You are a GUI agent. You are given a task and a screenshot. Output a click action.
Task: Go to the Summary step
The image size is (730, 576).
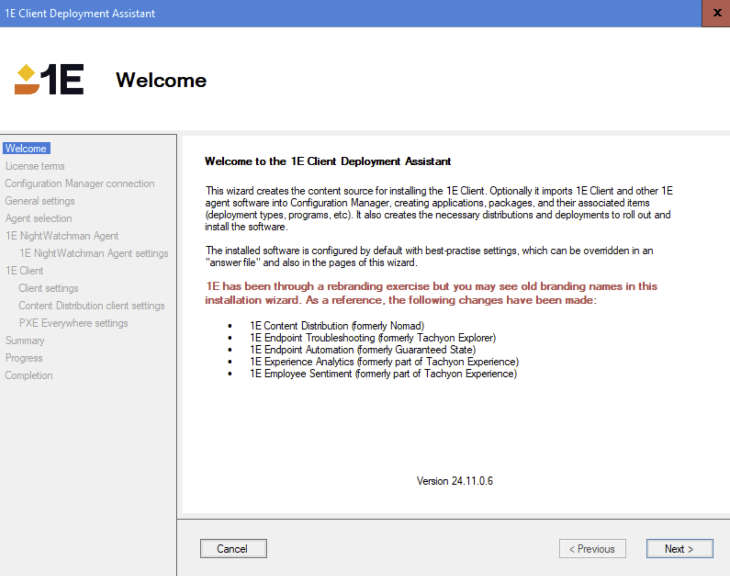point(25,341)
